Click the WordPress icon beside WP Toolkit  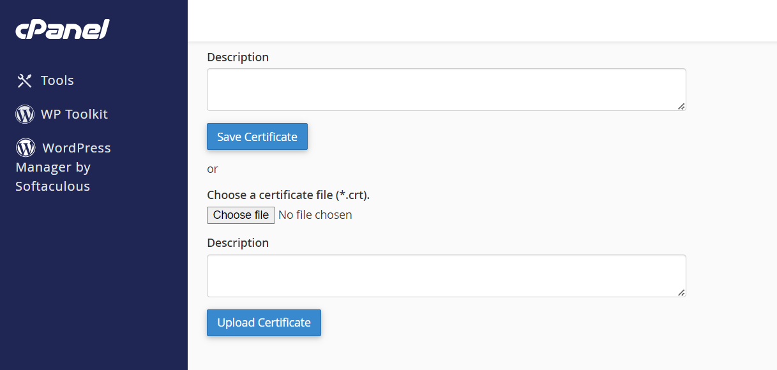[24, 114]
